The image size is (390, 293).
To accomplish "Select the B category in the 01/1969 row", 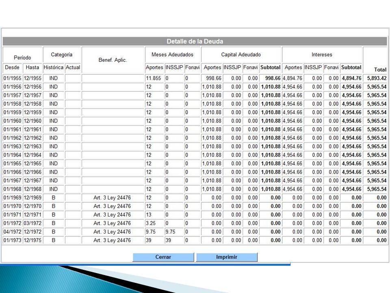I will tap(54, 198).
